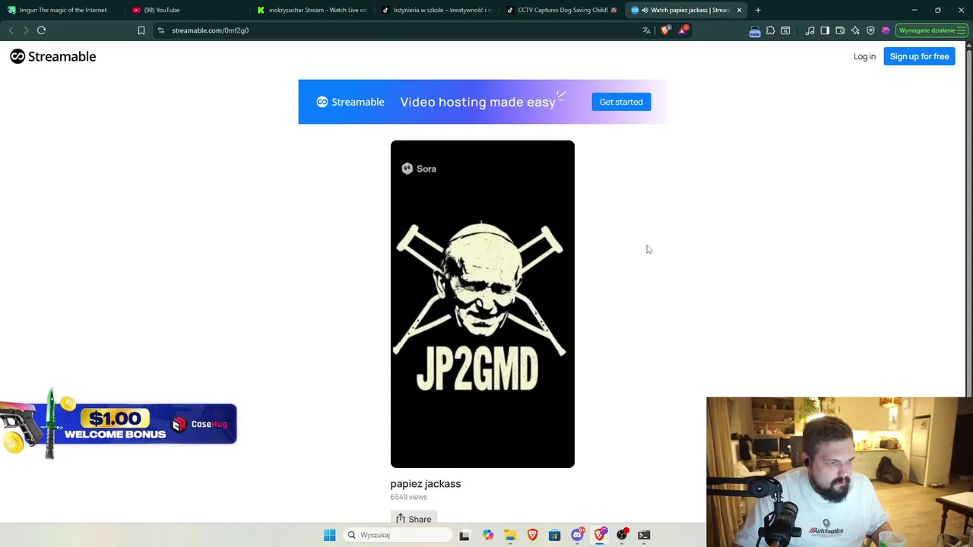Click the Sign up for free button

(x=919, y=56)
